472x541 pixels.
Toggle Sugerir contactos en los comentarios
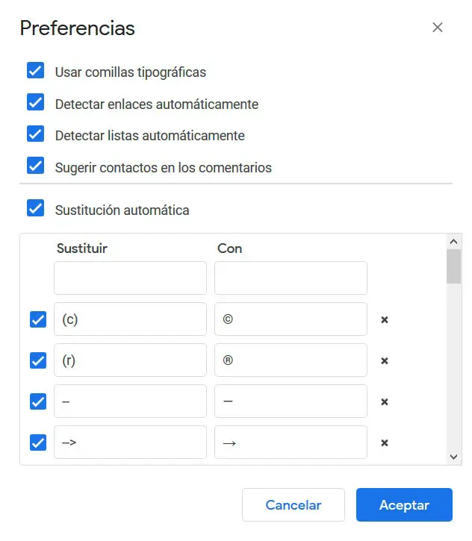[x=35, y=166]
